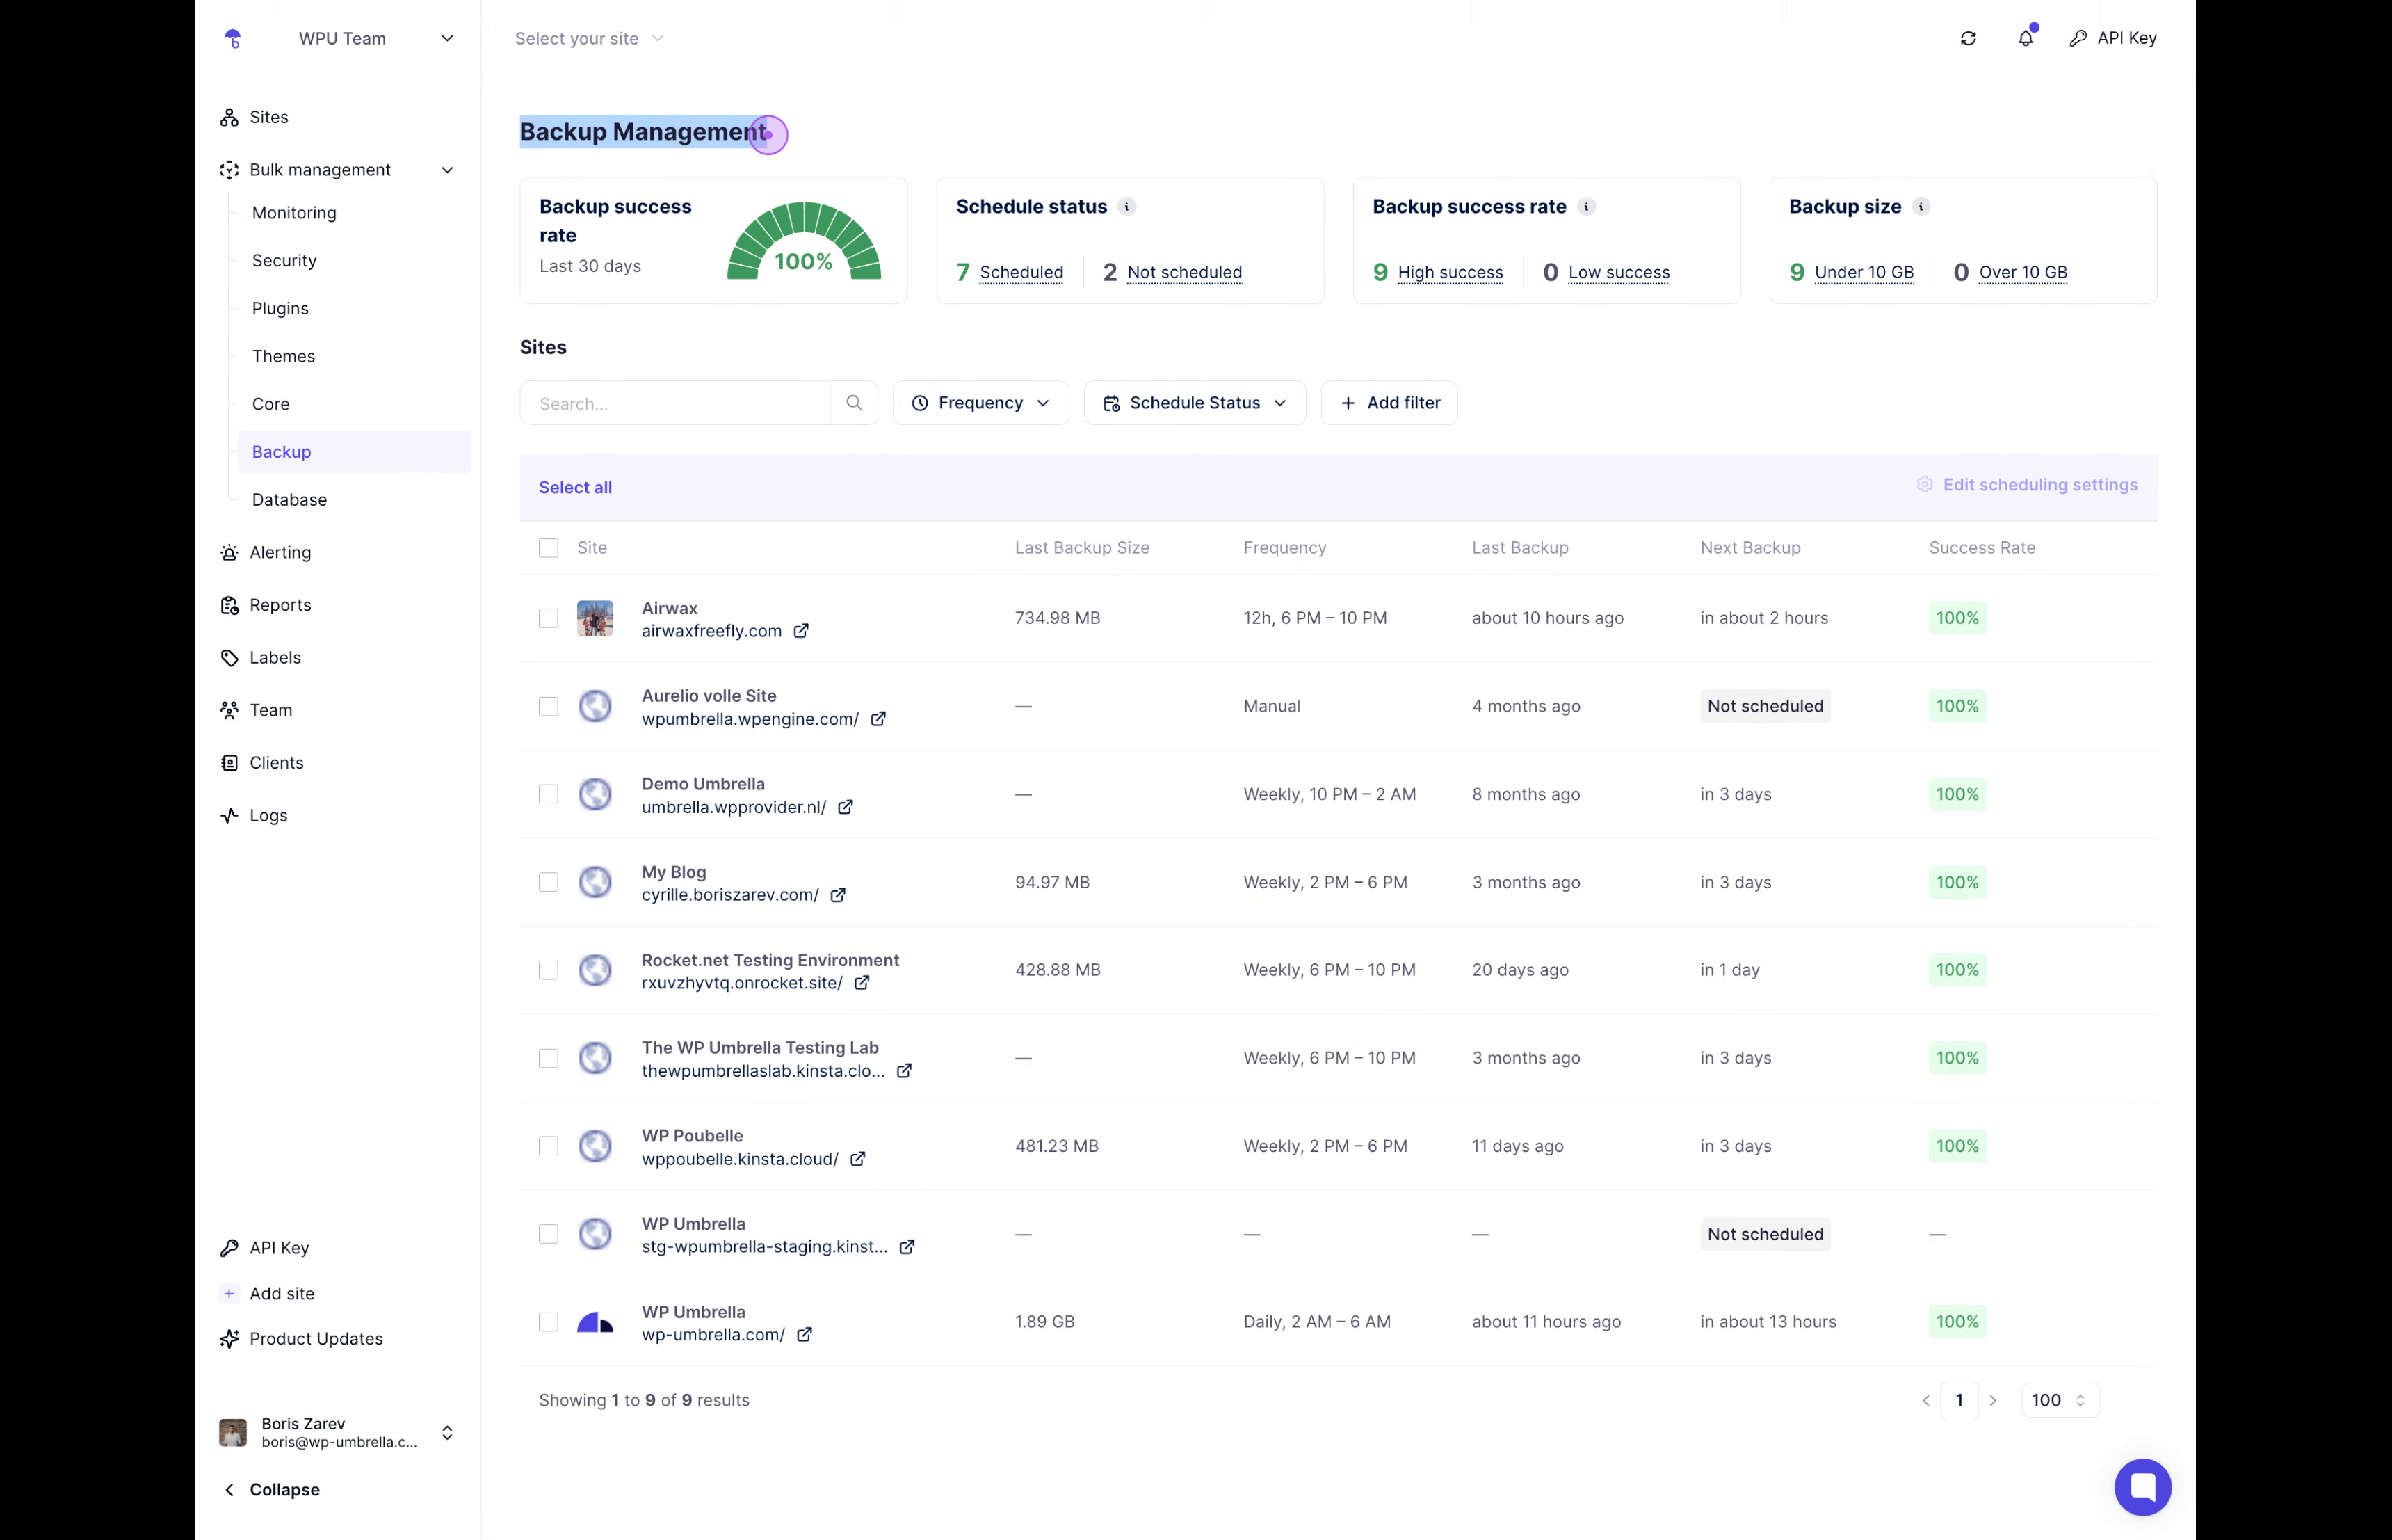This screenshot has height=1540, width=2392.
Task: Go to previous results page arrow
Action: coord(1925,1400)
